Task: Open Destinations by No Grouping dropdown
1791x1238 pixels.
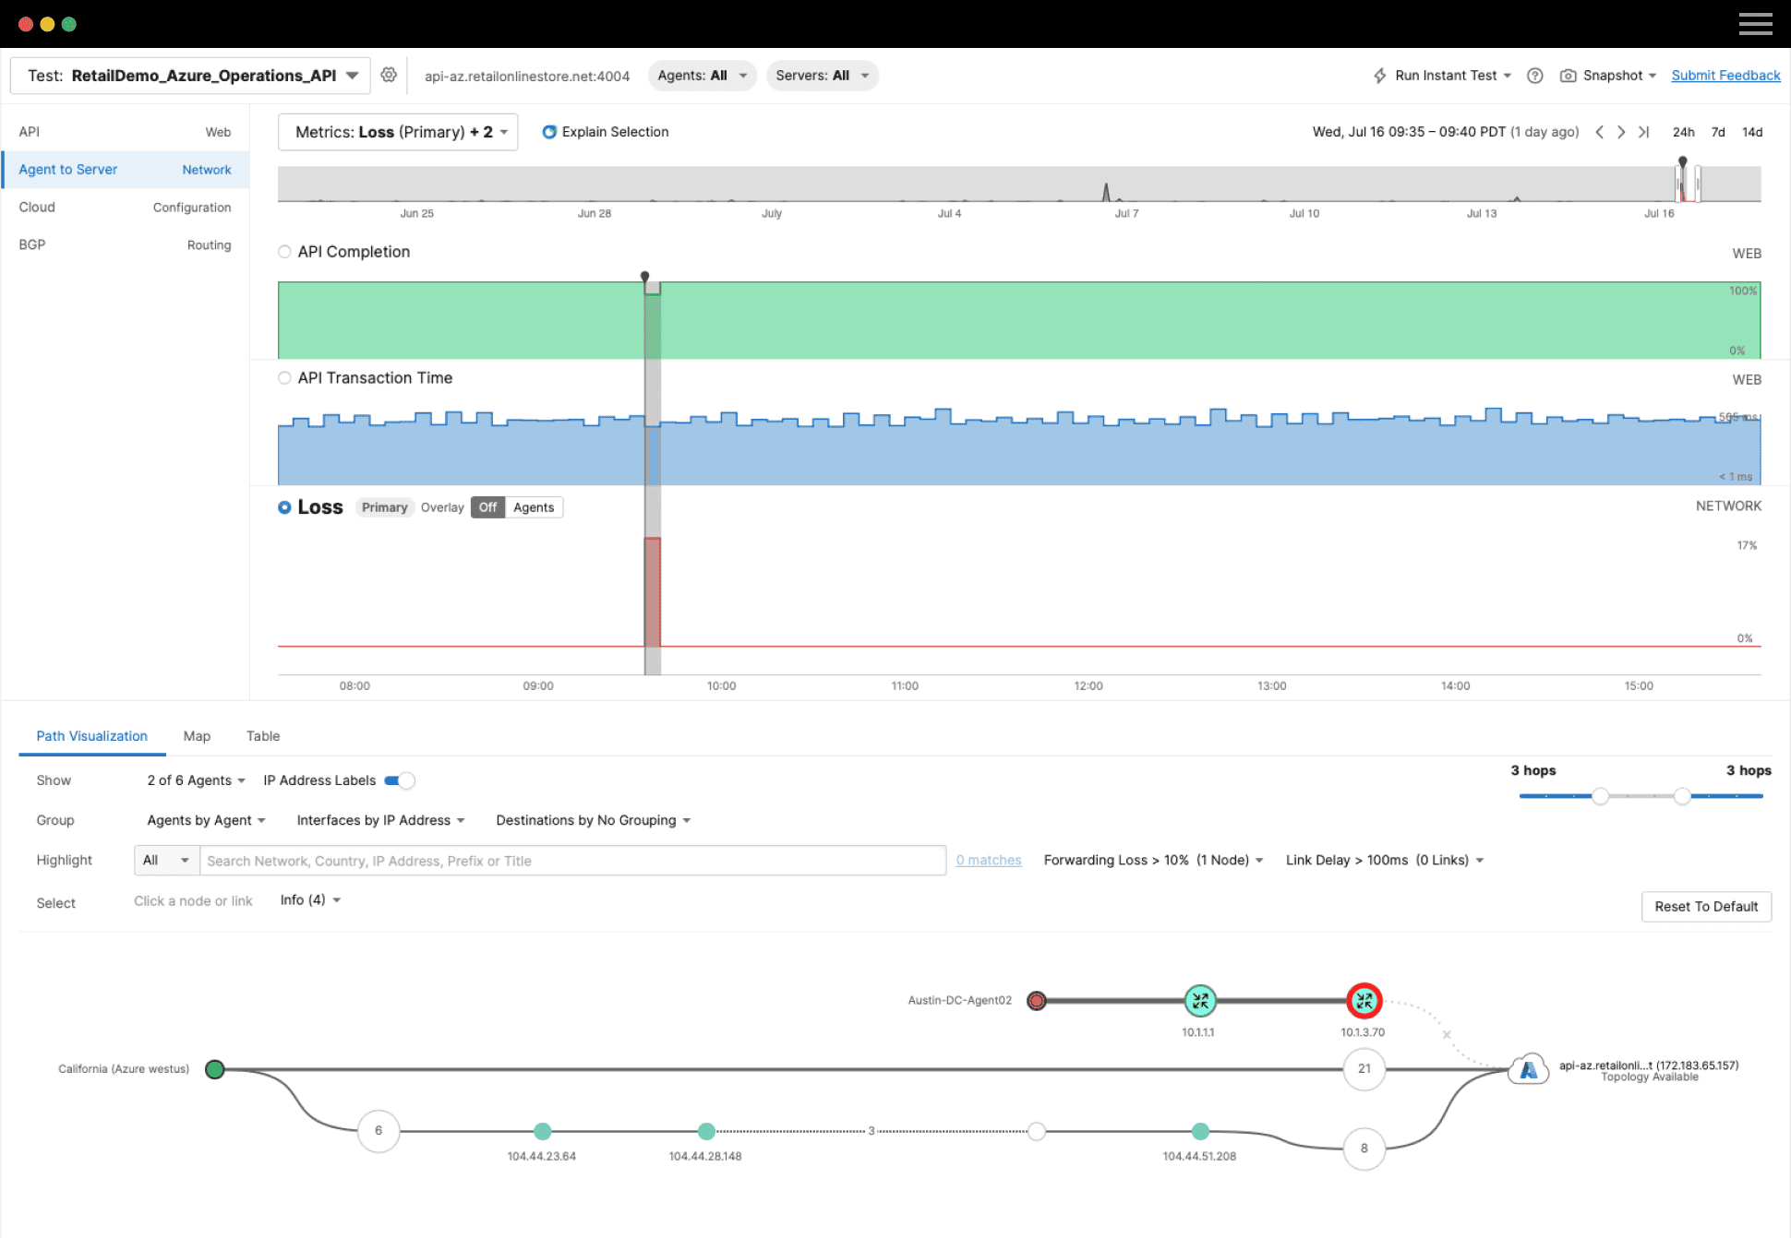Action: click(x=593, y=820)
